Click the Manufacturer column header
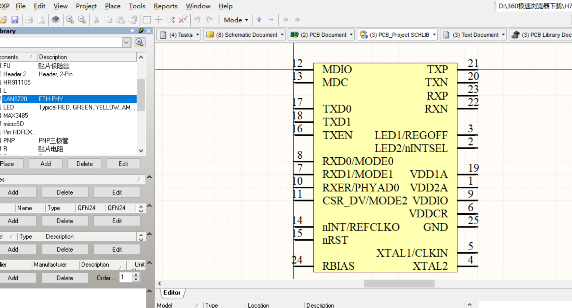This screenshot has width=572, height=308. 55,264
